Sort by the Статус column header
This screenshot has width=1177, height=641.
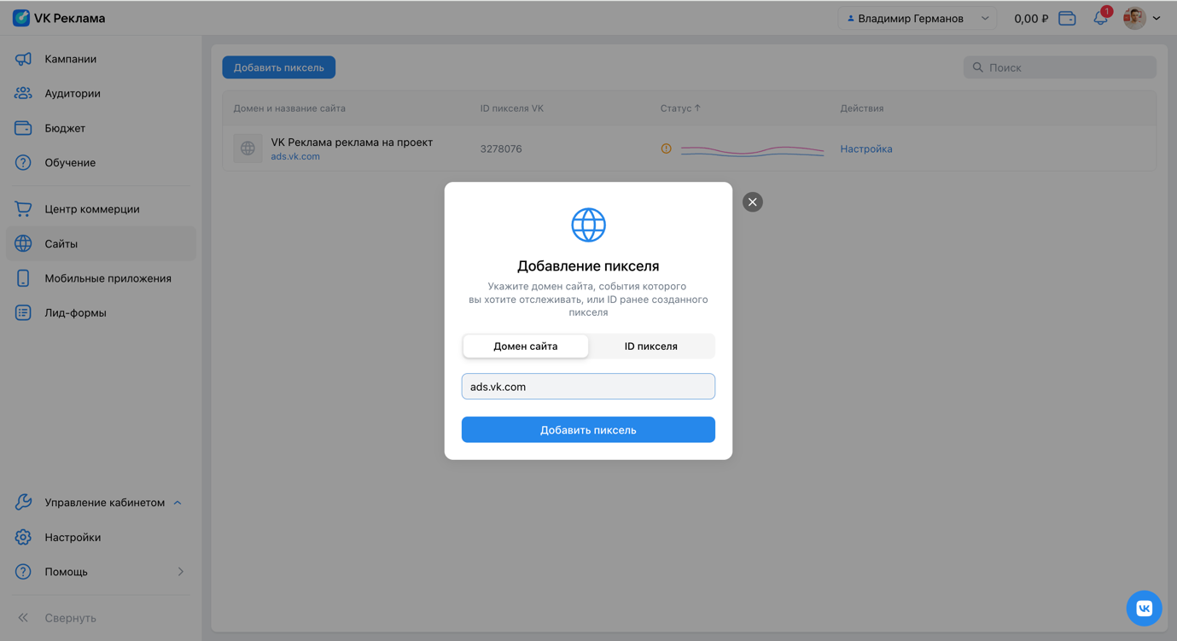(x=680, y=108)
